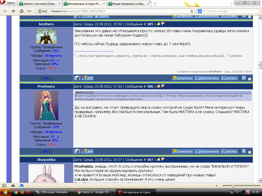Open brothers user profile link
Viewport: 262px width, 196px height.
(46, 24)
